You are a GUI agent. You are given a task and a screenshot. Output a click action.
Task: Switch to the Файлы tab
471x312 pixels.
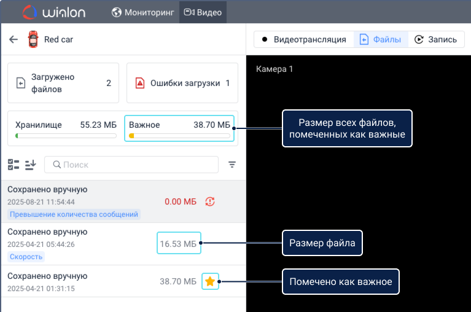[x=381, y=39]
